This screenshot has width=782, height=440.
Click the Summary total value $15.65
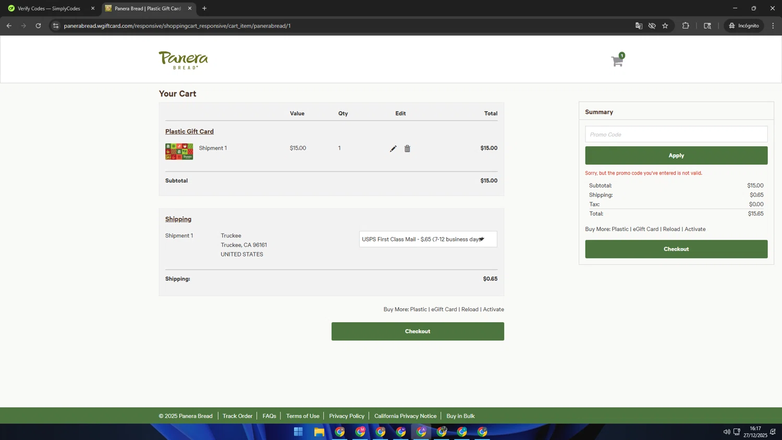point(755,214)
